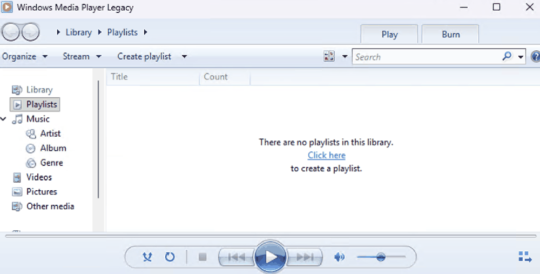Viewport: 540px width, 274px height.
Task: Toggle repeat mode
Action: tap(170, 257)
